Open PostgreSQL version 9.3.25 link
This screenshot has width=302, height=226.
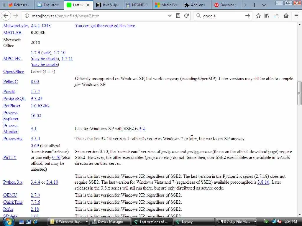(36, 99)
